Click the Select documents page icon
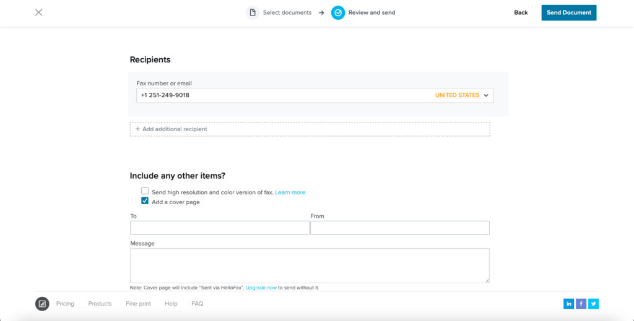 [253, 12]
